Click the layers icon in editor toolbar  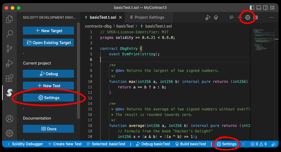point(216,17)
